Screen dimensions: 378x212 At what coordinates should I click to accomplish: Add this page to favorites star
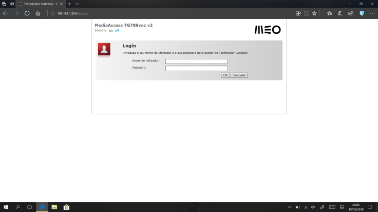[x=314, y=13]
